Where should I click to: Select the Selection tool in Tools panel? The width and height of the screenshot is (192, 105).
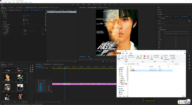30,66
